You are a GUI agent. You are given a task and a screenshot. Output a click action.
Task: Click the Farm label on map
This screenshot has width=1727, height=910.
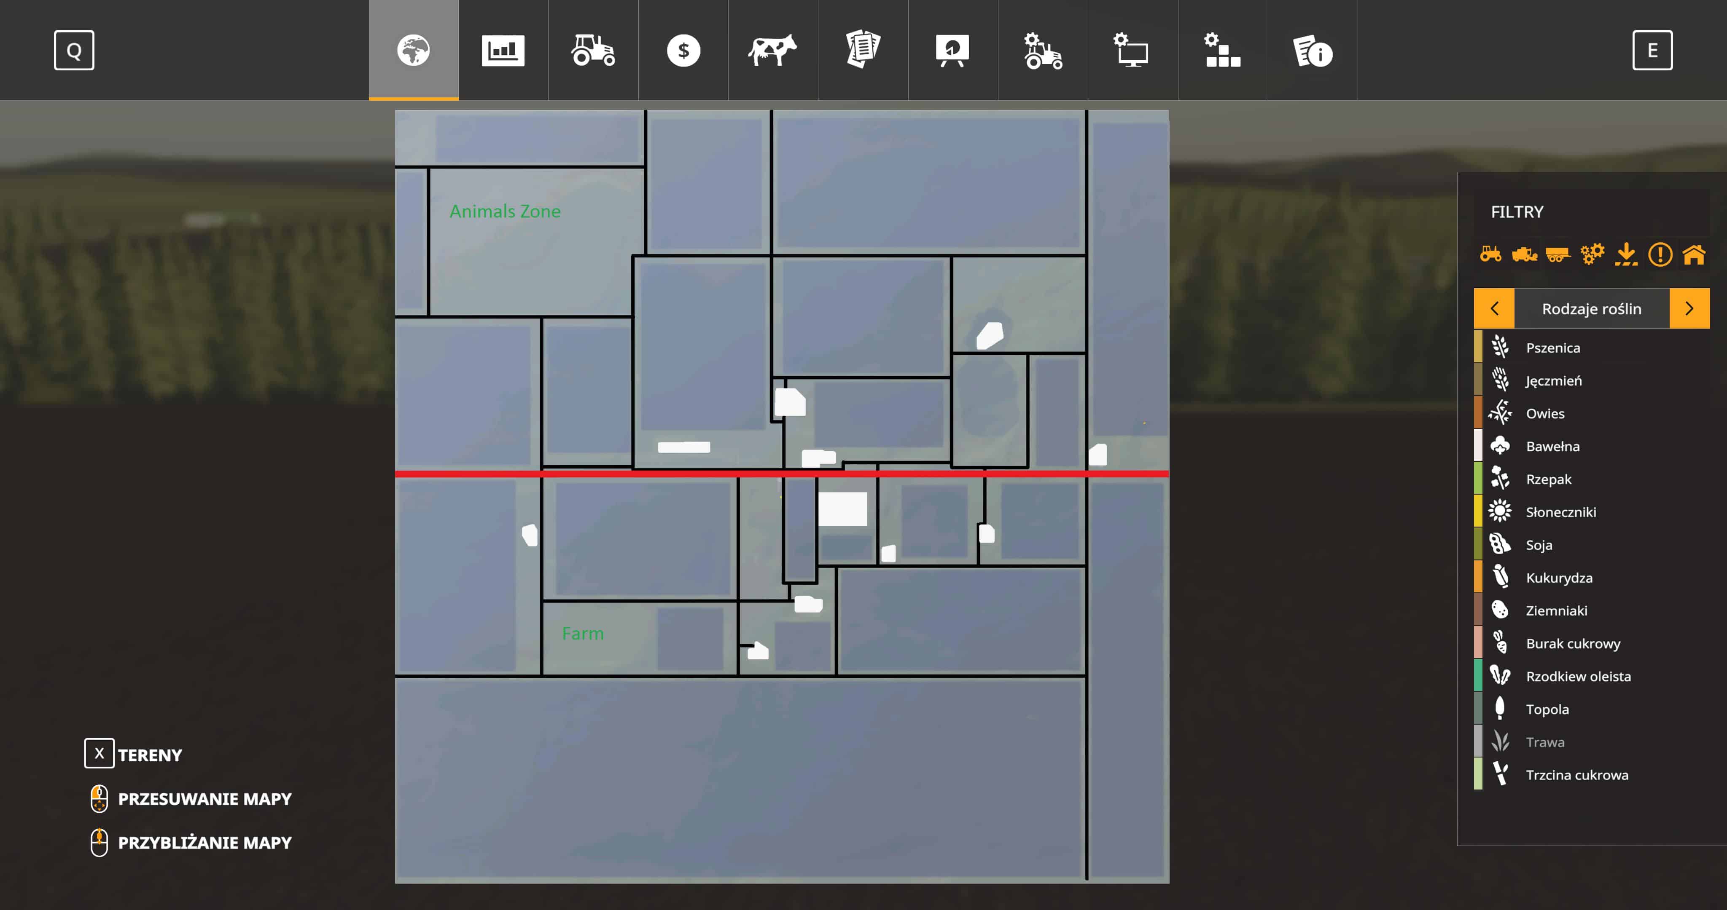pos(583,633)
